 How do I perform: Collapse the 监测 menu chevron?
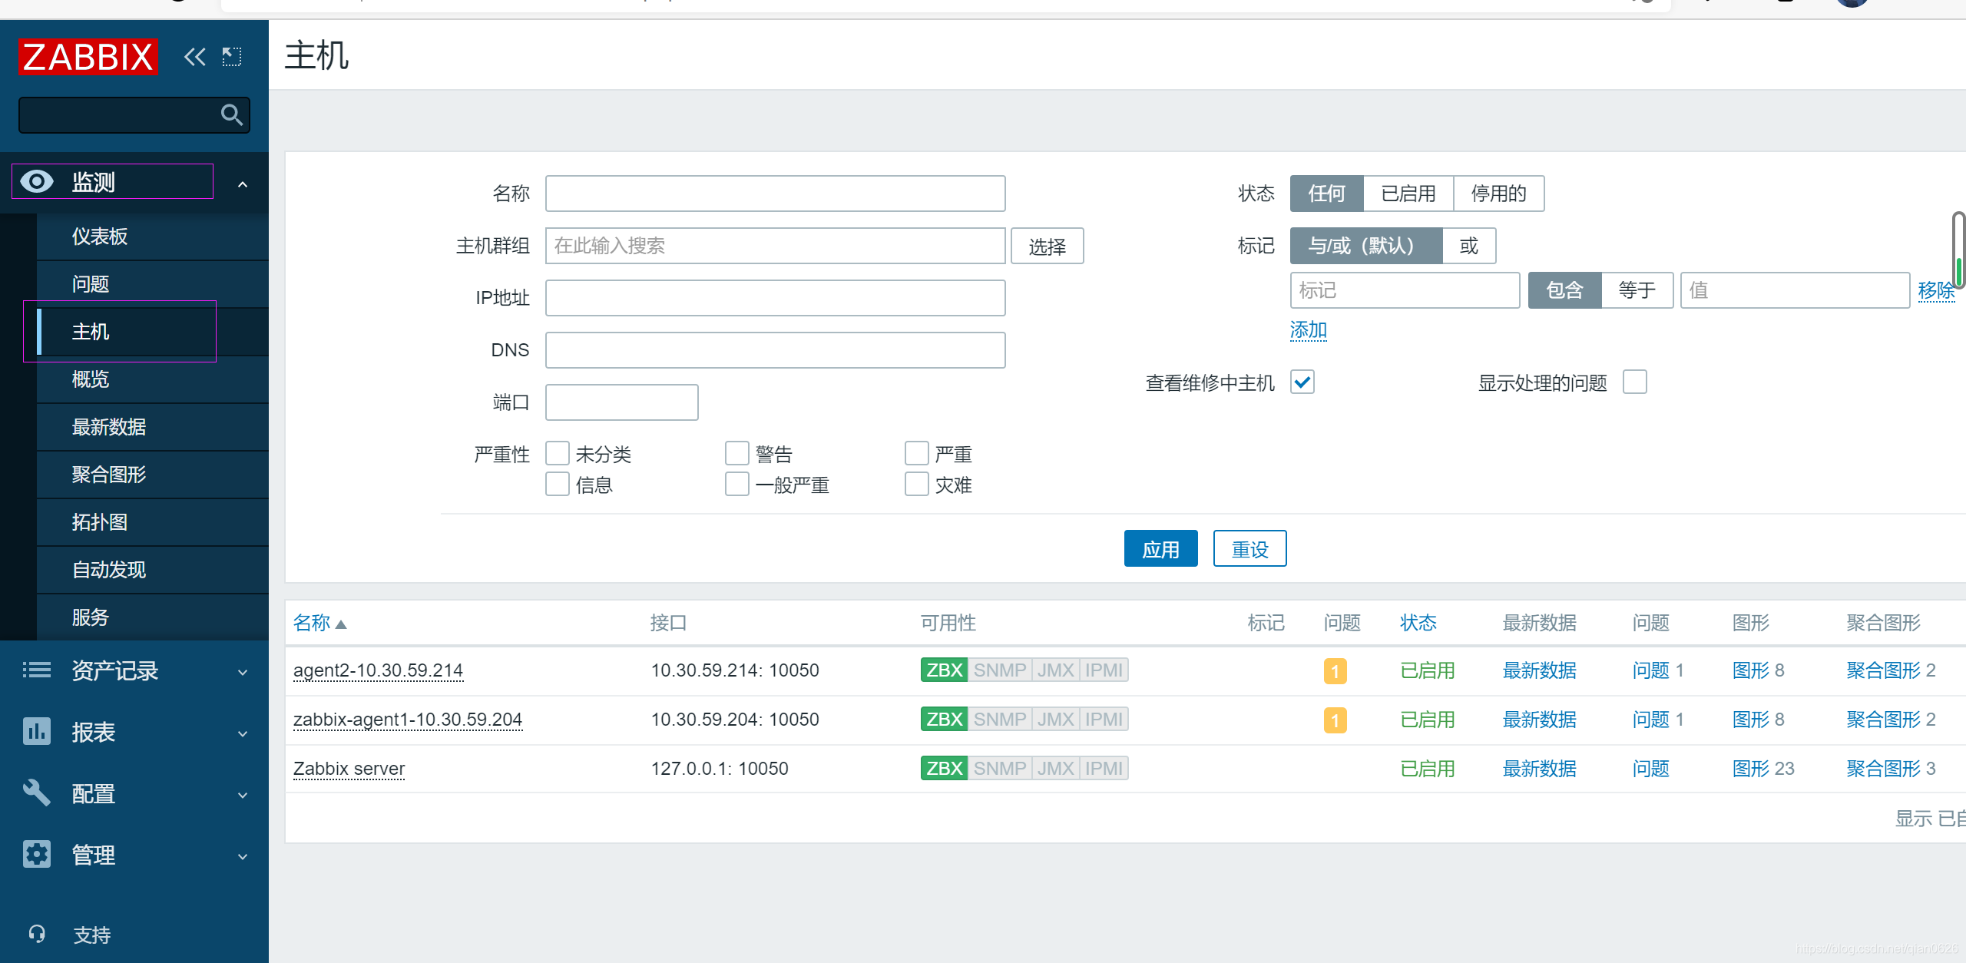[x=243, y=184]
